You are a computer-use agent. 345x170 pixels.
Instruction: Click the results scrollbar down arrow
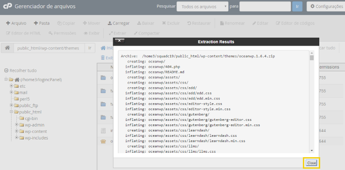pos(312,151)
